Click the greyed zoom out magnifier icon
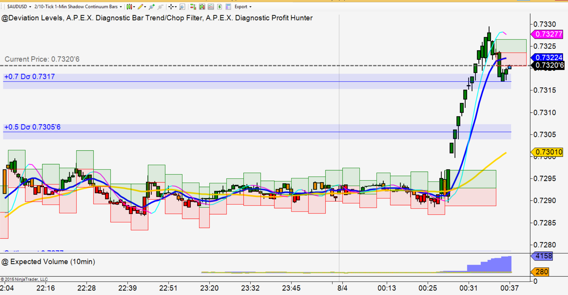Viewport: 568px width, 295px height. click(x=160, y=7)
